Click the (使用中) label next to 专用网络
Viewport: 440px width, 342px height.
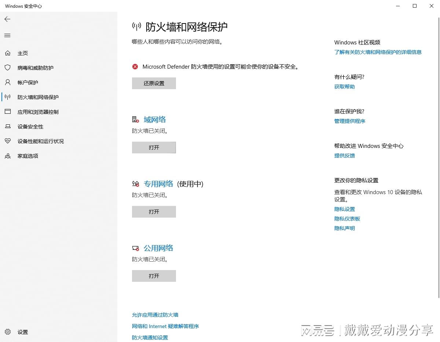[190, 184]
